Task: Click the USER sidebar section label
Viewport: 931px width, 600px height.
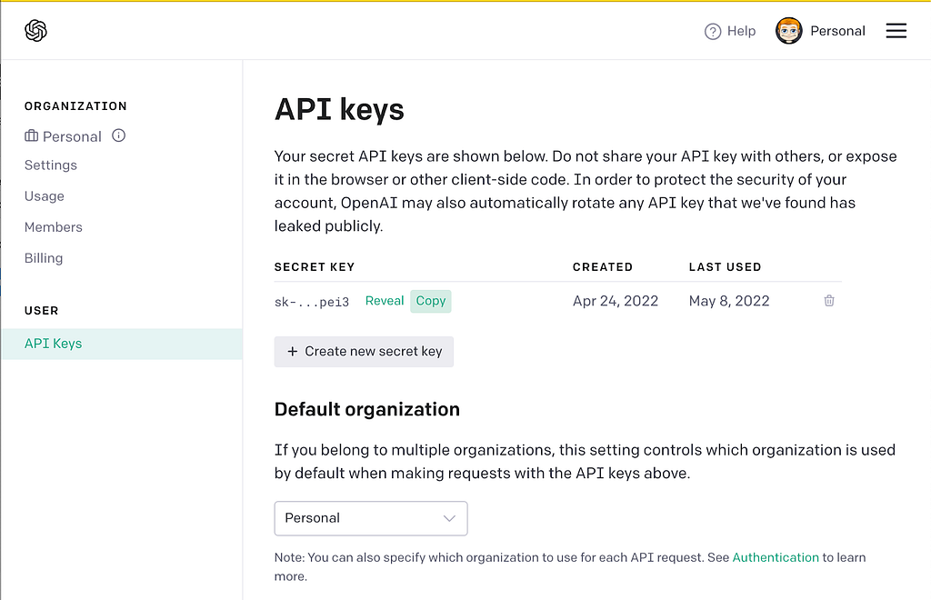Action: click(x=41, y=310)
